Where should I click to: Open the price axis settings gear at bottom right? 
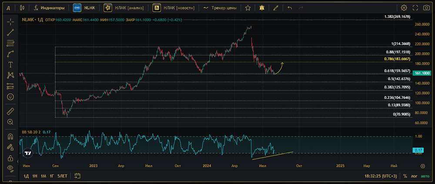[x=422, y=166]
